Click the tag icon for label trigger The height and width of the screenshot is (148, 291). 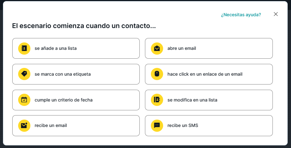(x=24, y=74)
